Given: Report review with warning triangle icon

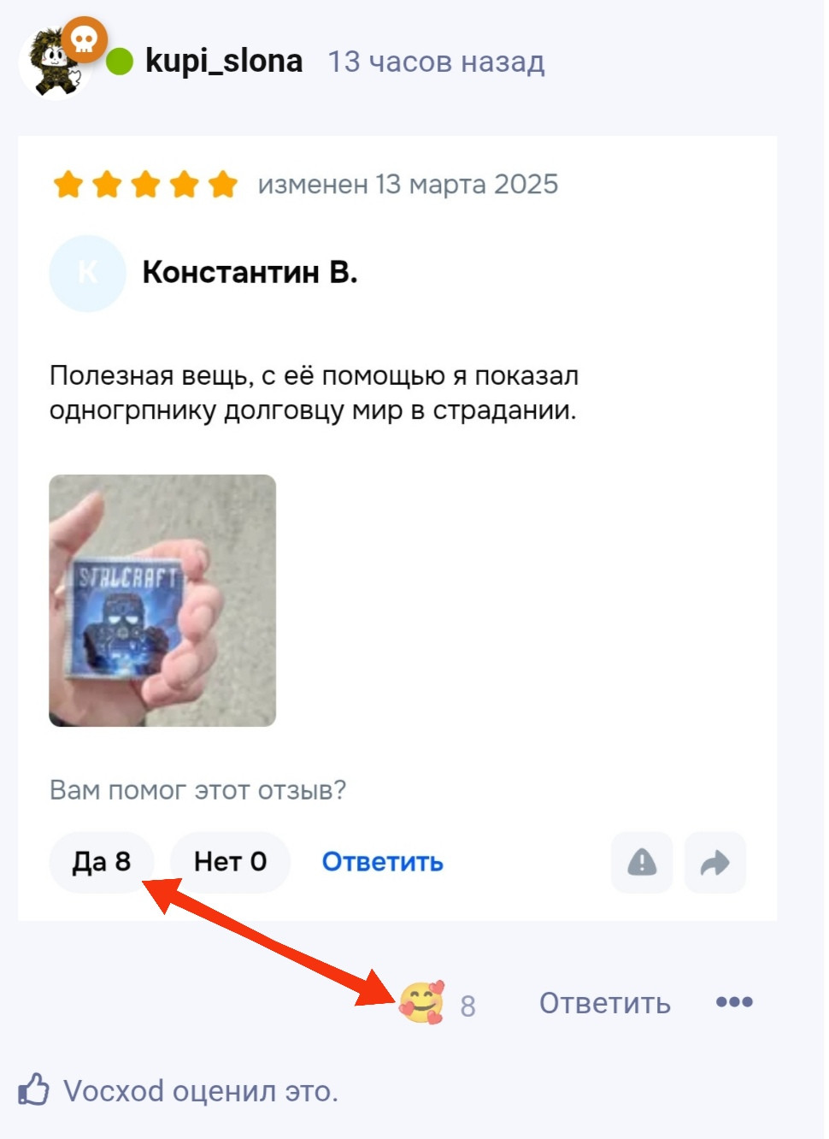Looking at the screenshot, I should [642, 862].
